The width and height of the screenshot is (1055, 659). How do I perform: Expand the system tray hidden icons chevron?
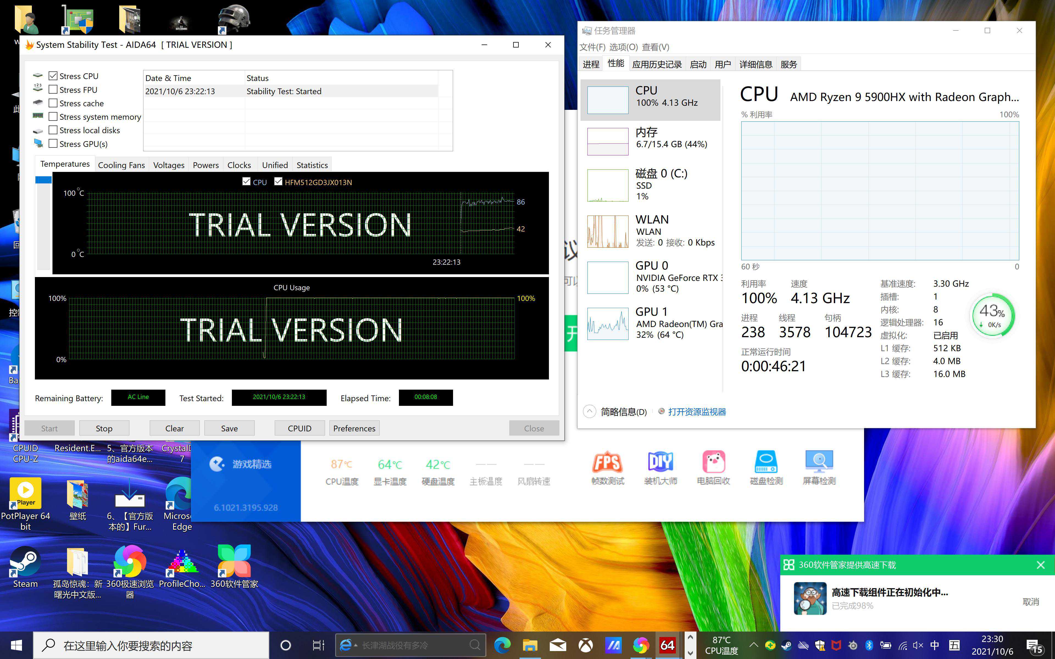(753, 645)
